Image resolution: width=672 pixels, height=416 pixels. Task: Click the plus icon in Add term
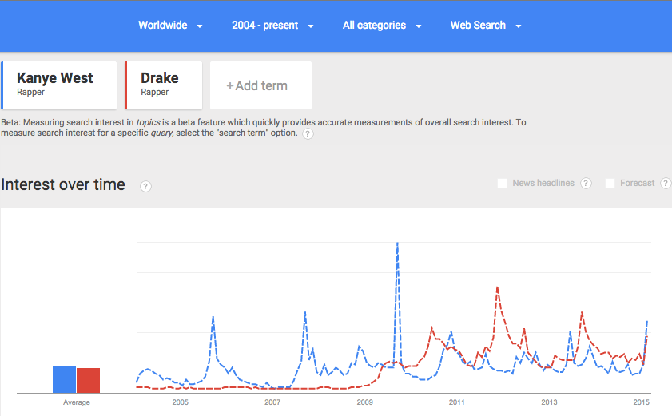(229, 86)
